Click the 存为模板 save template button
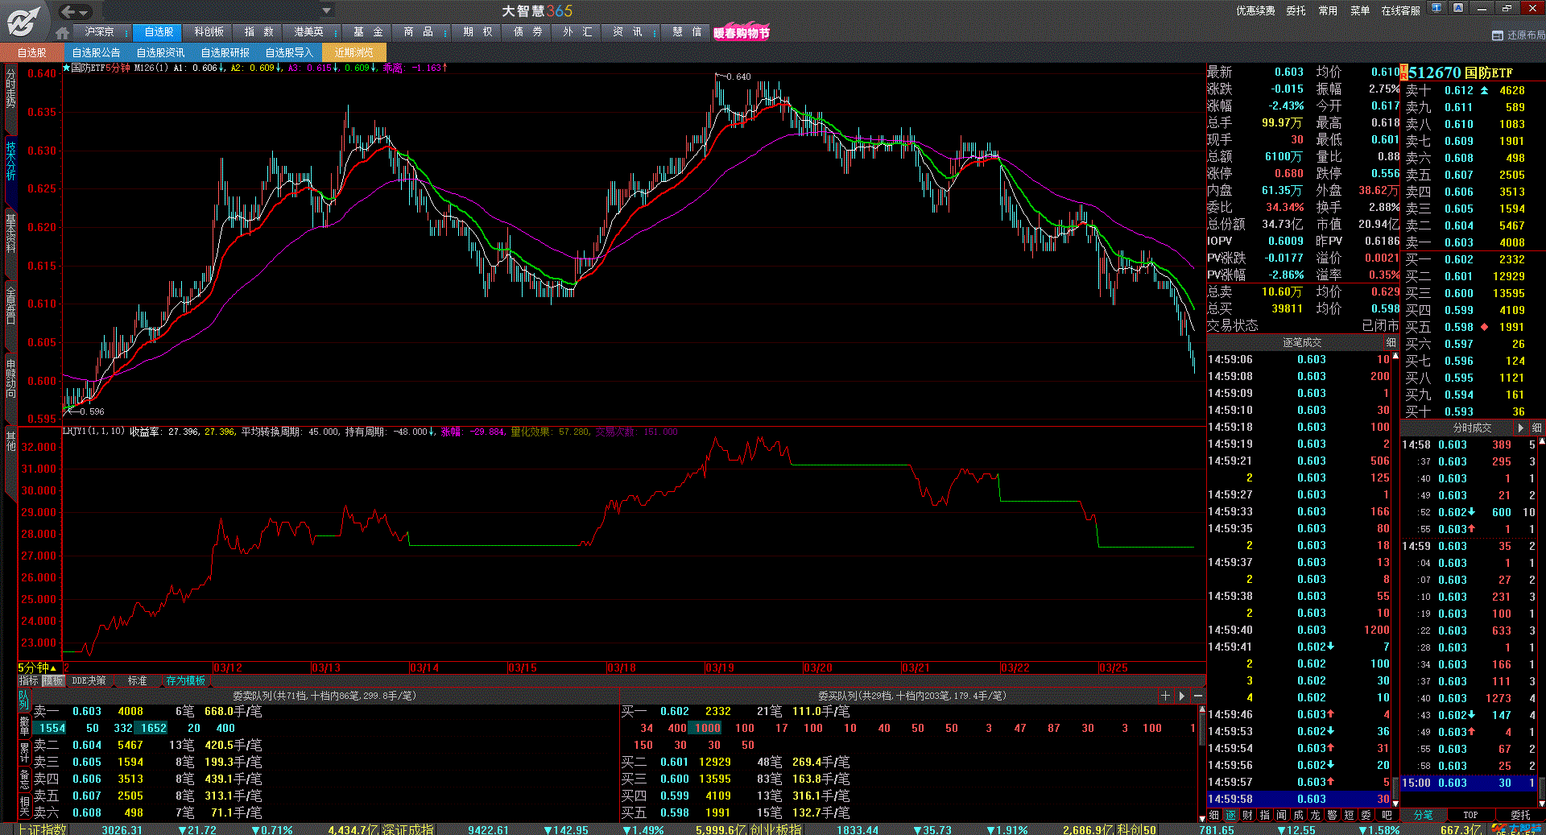This screenshot has height=835, width=1546. click(x=185, y=681)
